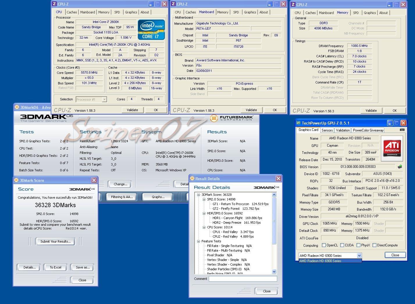
Task: Open About tab in Memory CPU-Z window
Action: tap(383, 13)
